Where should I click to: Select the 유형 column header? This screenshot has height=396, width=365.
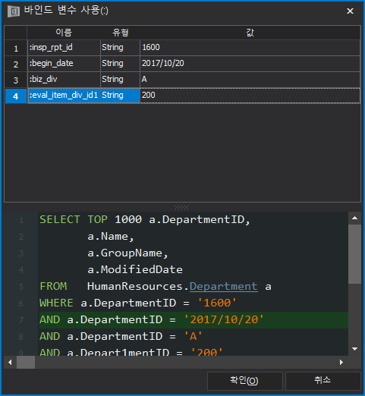pos(121,33)
